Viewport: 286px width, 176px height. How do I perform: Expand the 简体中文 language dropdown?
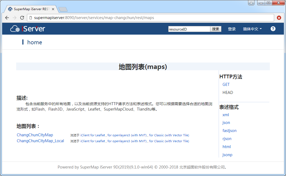coord(252,29)
